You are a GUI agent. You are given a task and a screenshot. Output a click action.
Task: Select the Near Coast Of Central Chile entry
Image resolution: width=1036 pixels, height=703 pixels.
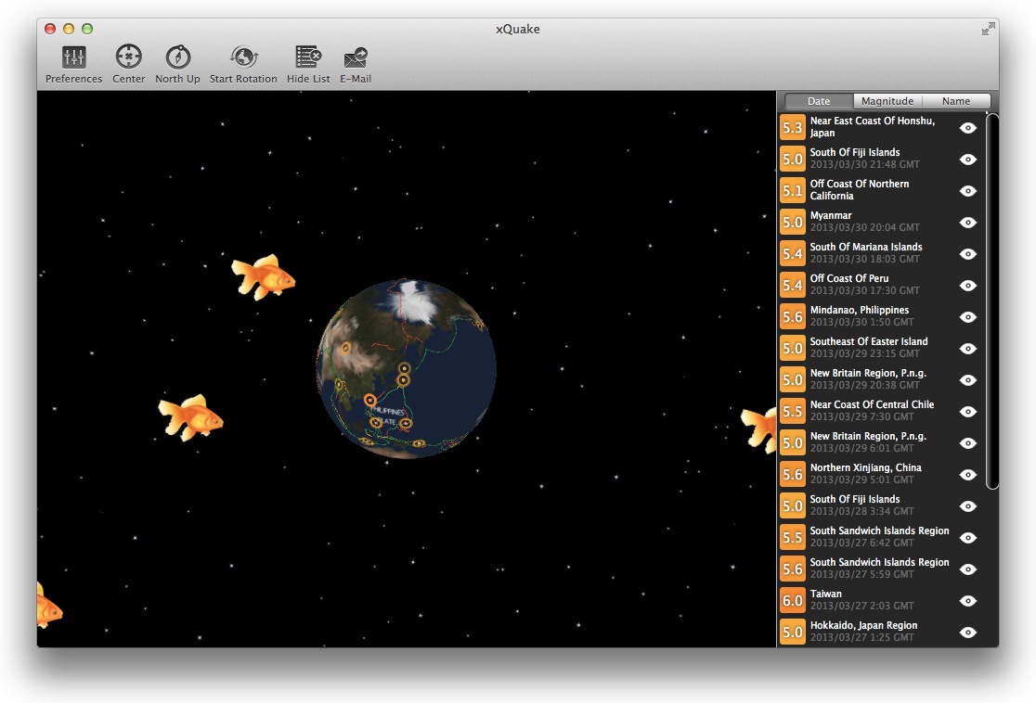coord(881,411)
